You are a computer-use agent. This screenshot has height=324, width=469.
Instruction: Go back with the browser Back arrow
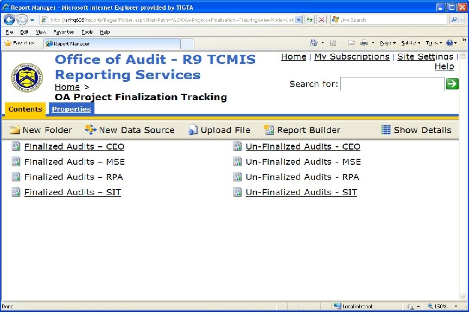click(9, 20)
